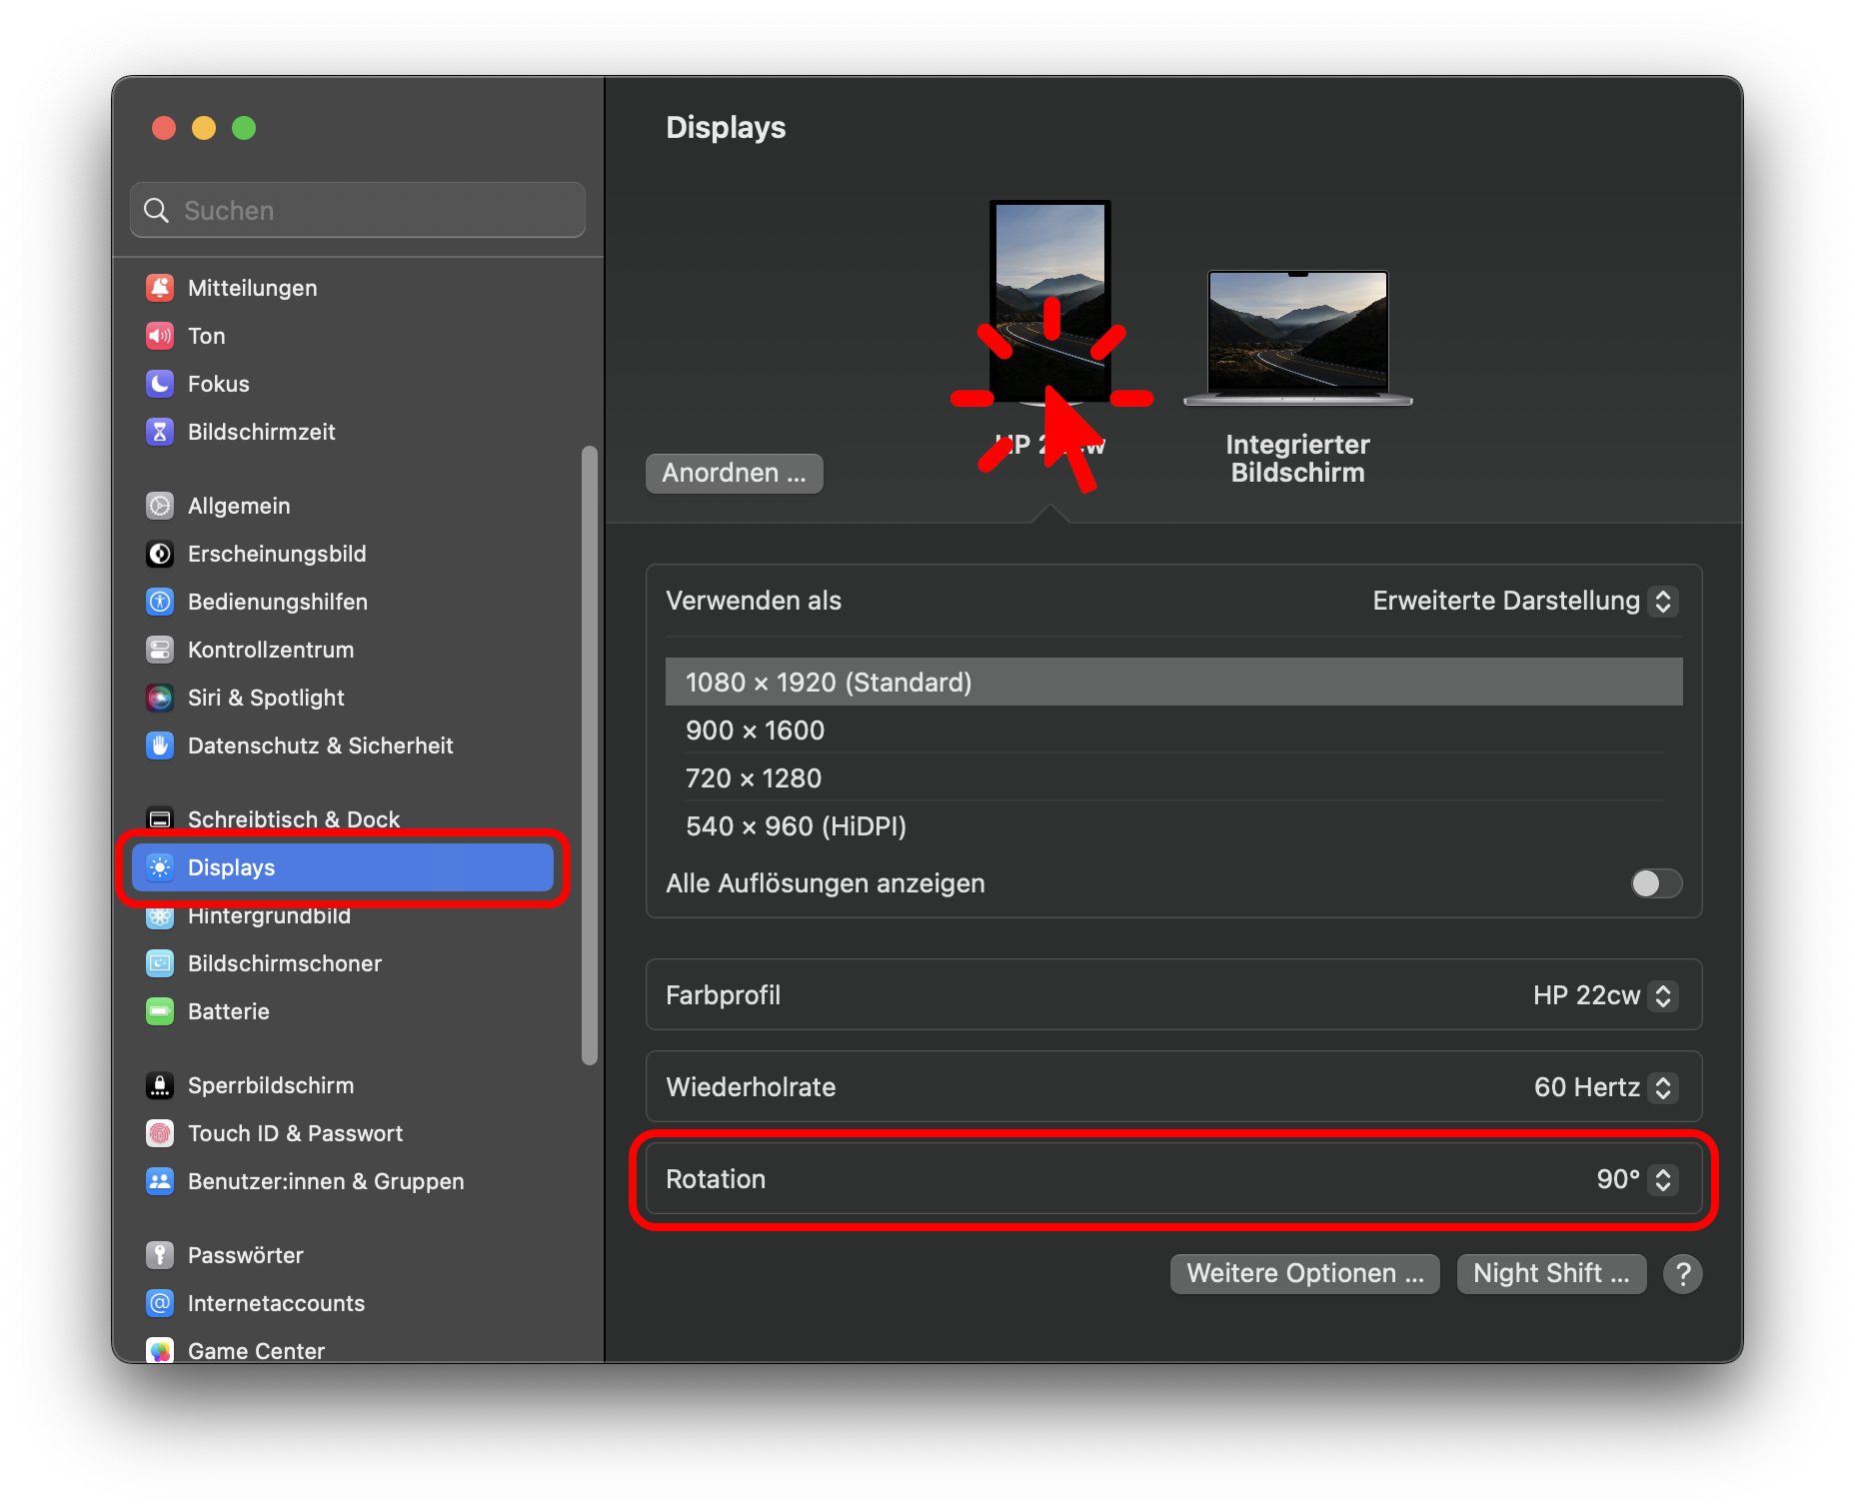Select the 900 × 1600 resolution

pyautogui.click(x=755, y=731)
